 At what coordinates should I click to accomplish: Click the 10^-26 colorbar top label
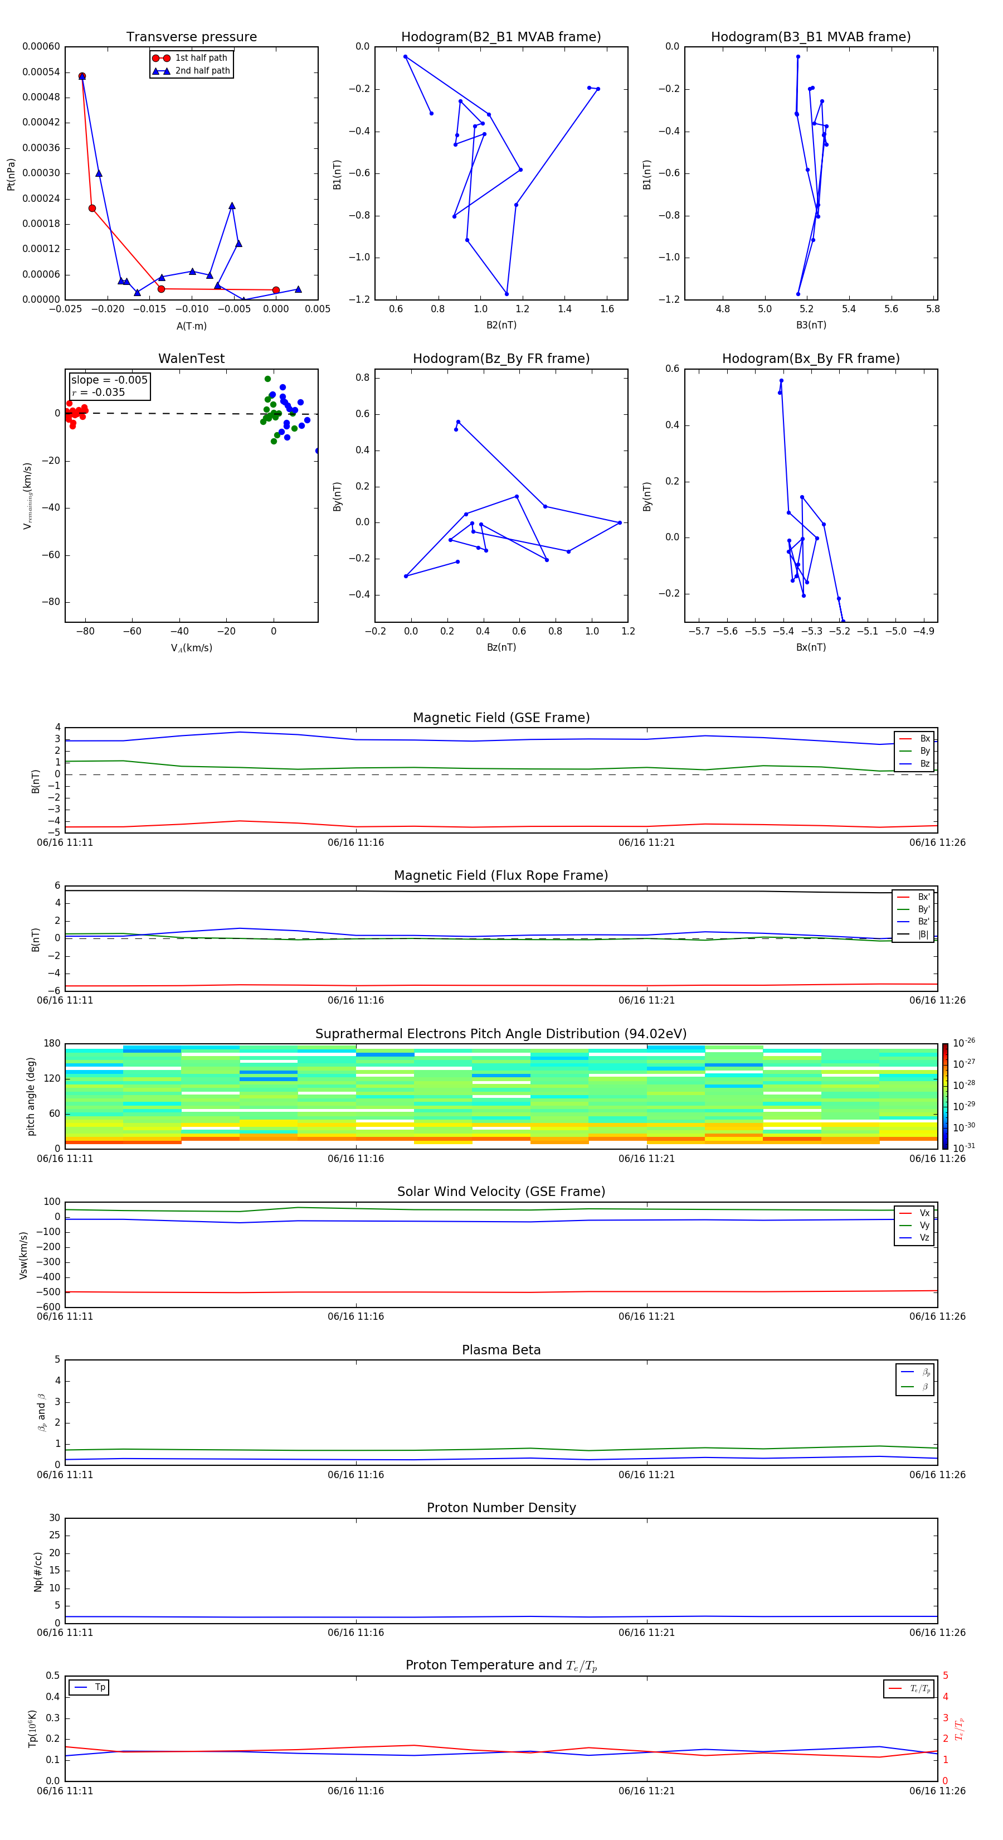tap(964, 1043)
